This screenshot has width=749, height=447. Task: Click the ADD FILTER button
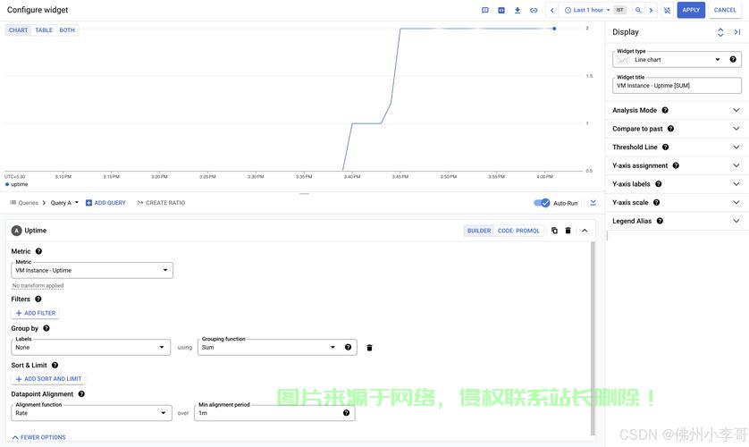(x=36, y=314)
